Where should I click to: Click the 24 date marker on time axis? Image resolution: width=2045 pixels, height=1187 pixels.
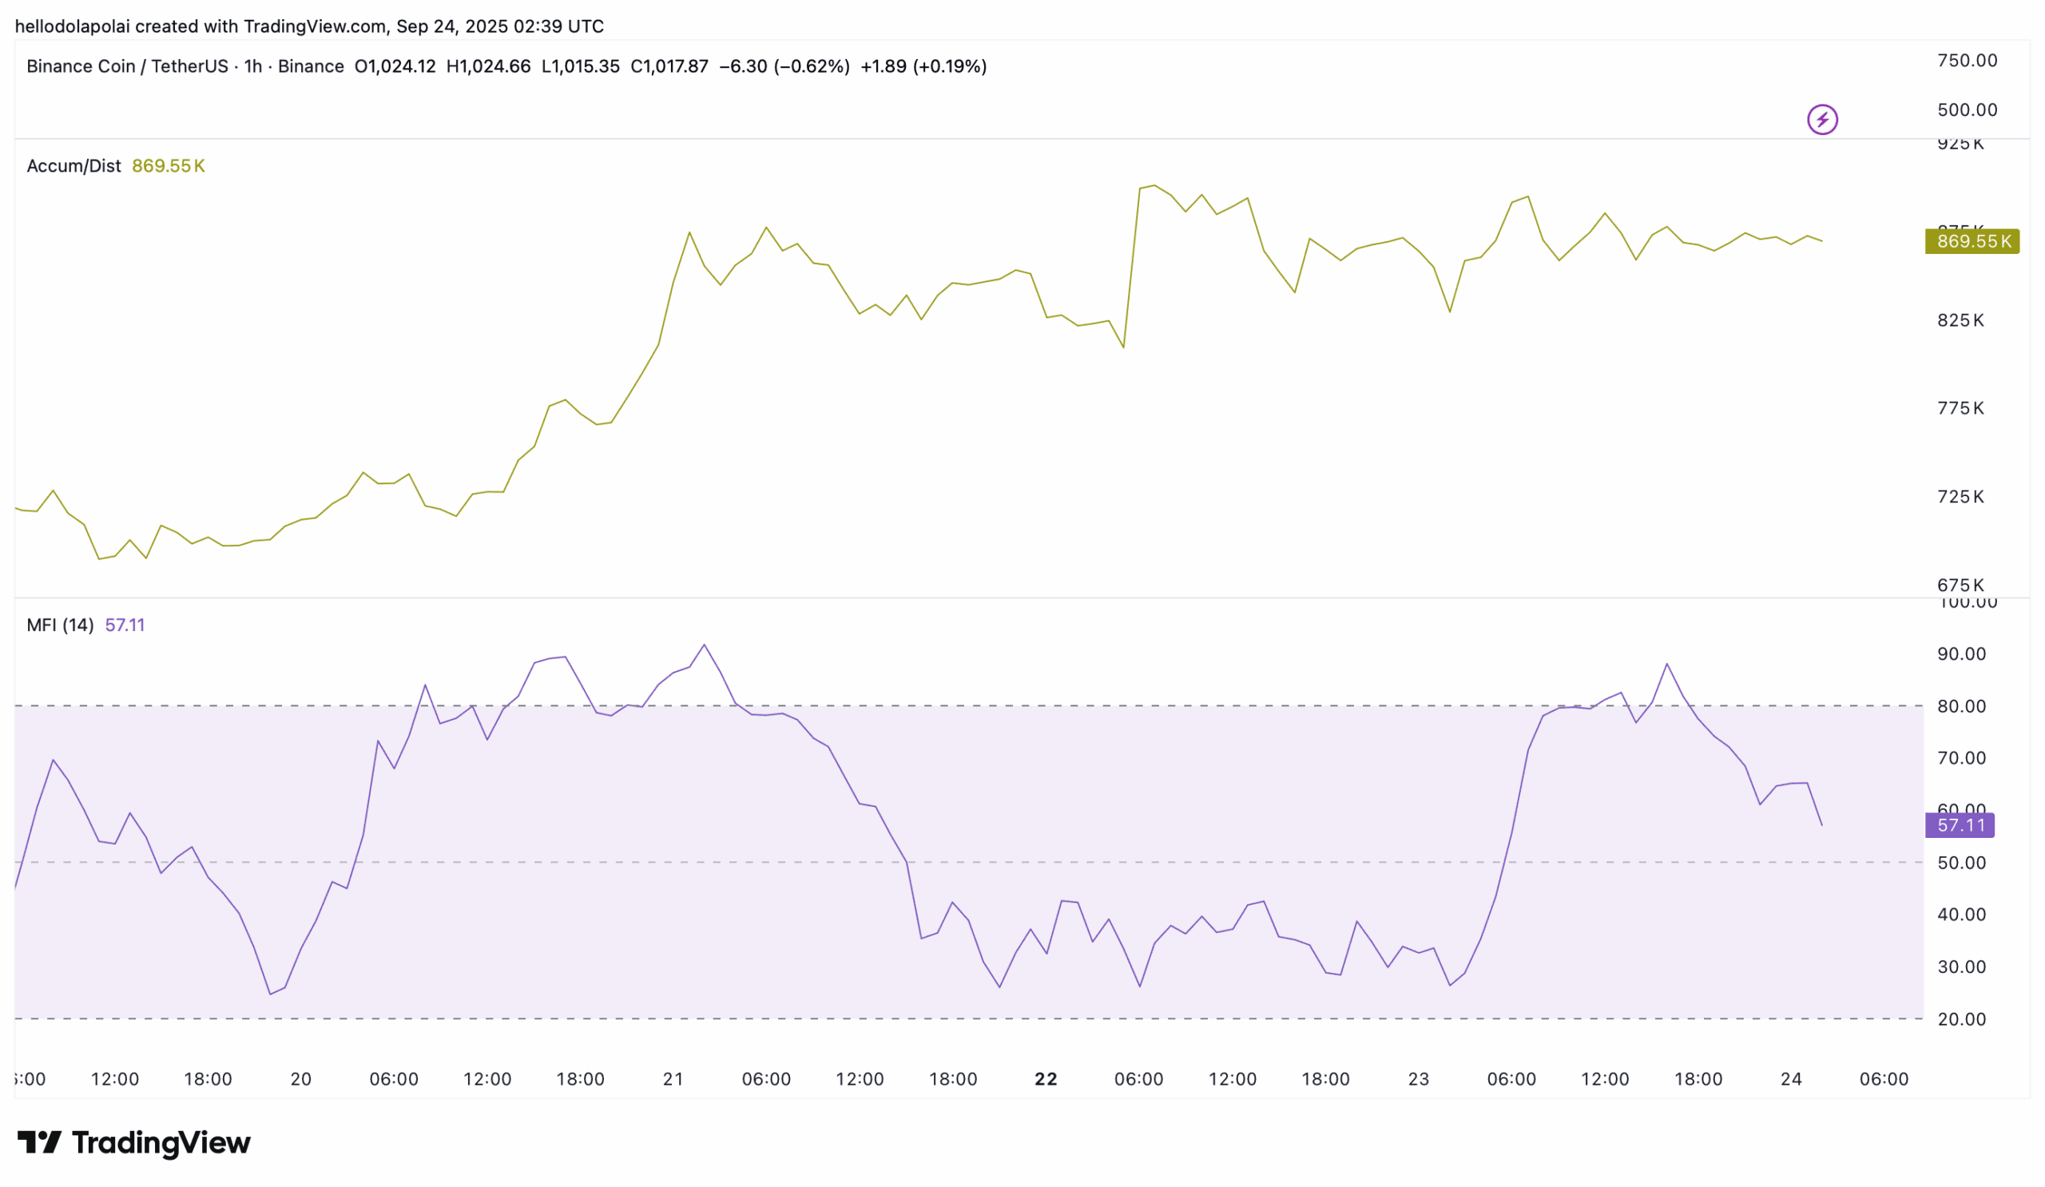coord(1791,1080)
